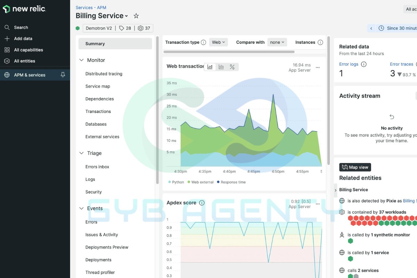Open Service map page

click(98, 86)
